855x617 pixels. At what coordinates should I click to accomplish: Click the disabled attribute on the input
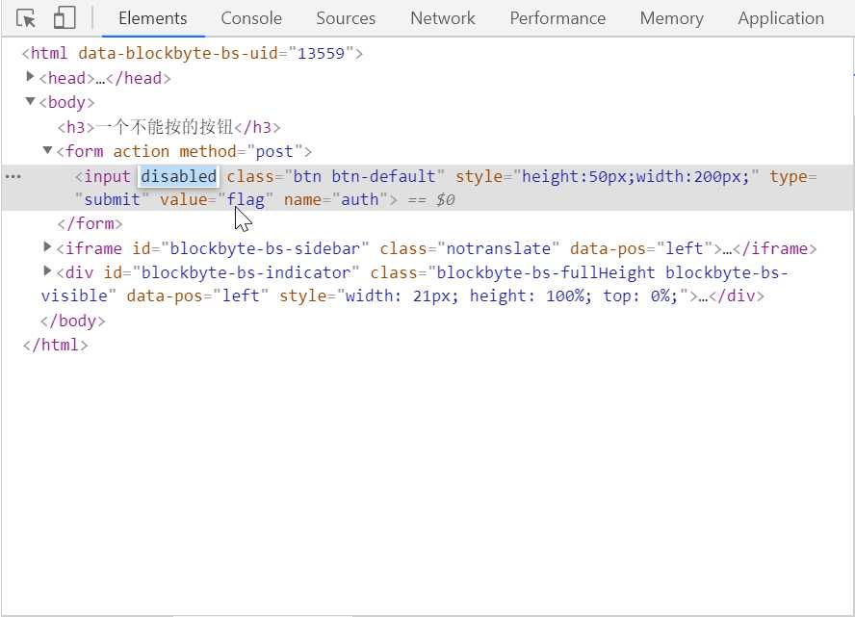coord(179,176)
